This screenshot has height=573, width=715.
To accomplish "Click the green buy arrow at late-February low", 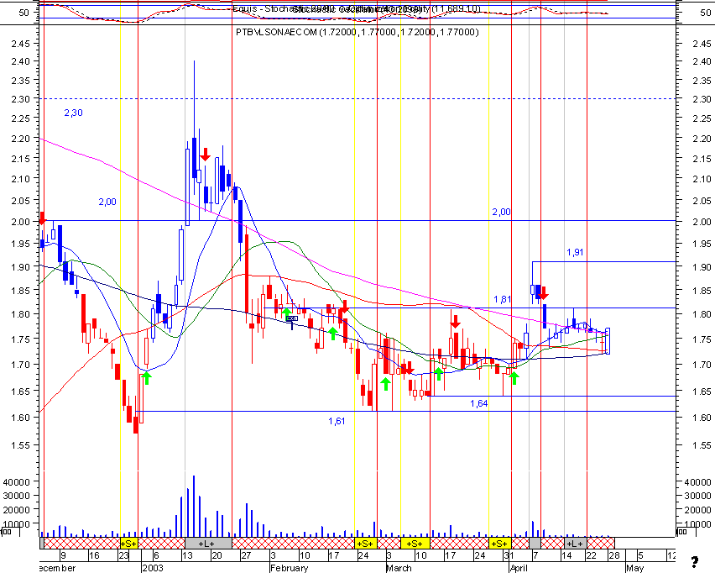I will coord(386,383).
